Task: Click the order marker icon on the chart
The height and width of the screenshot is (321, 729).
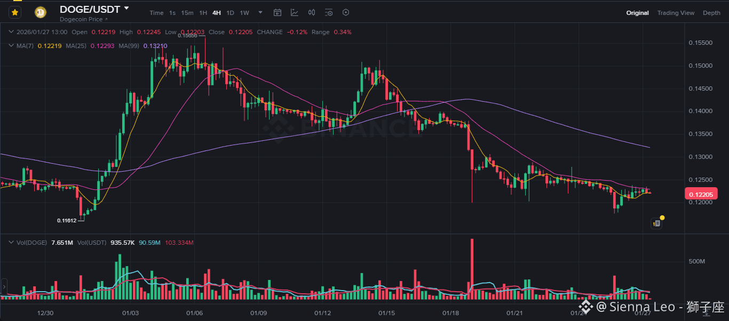Action: [x=657, y=223]
